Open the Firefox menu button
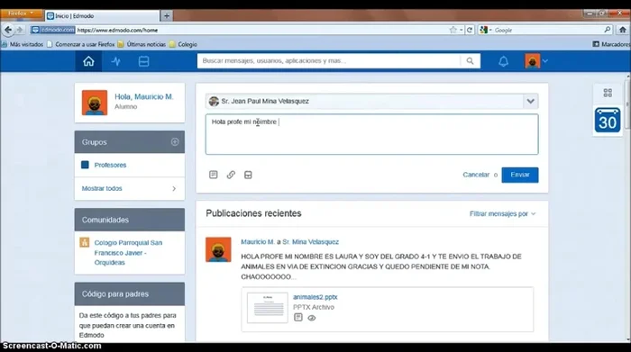Image resolution: width=631 pixels, height=352 pixels. (x=22, y=14)
